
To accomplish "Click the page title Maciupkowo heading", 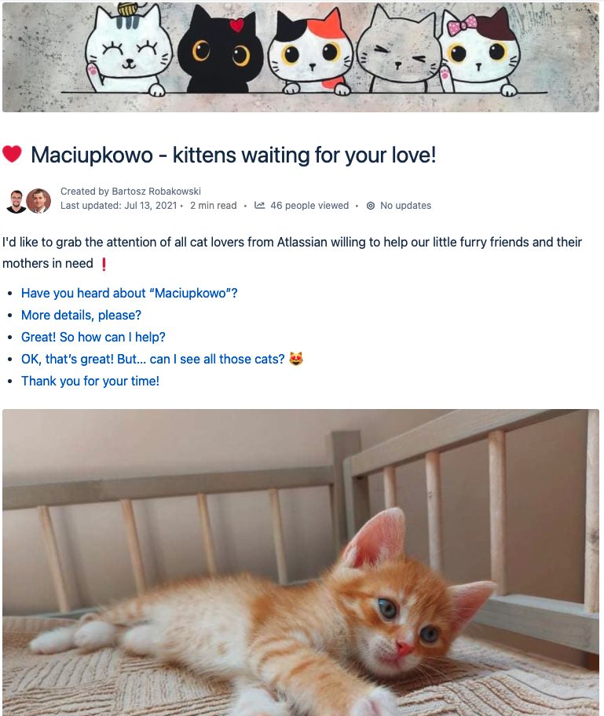I will 233,155.
